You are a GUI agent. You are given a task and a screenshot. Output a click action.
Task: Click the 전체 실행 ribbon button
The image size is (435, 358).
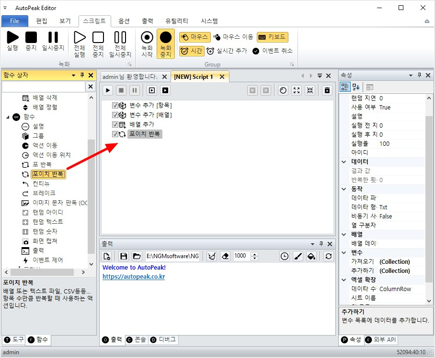(x=80, y=44)
